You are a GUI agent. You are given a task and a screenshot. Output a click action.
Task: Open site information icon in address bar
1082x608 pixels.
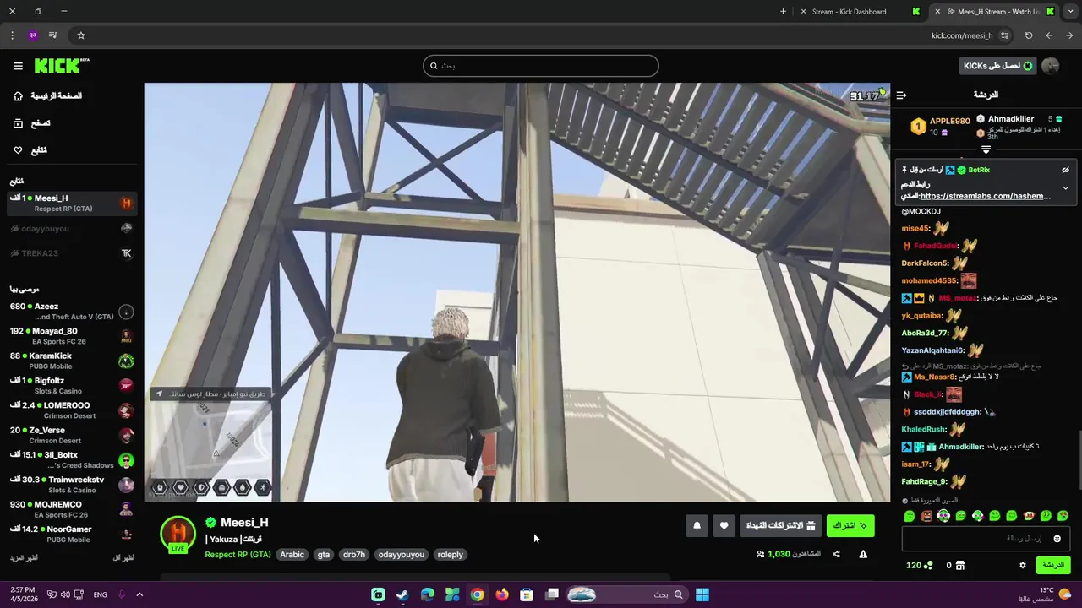[x=1004, y=35]
